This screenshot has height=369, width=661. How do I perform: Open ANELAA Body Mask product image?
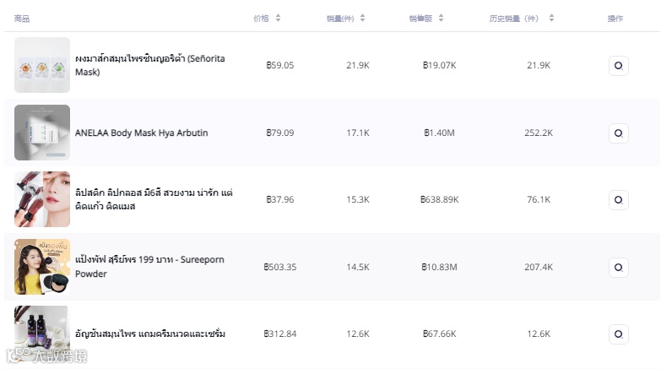[42, 133]
